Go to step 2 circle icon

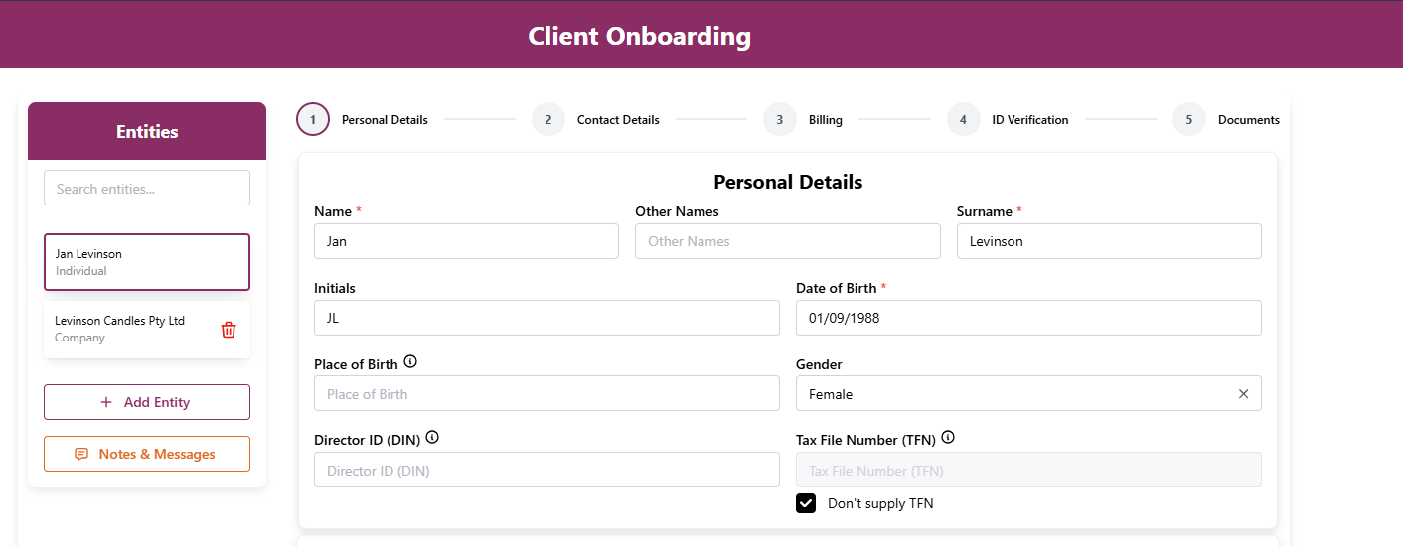[x=548, y=120]
